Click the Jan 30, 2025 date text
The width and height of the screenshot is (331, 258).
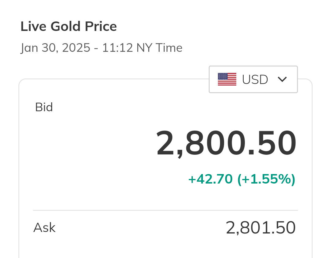coord(55,48)
